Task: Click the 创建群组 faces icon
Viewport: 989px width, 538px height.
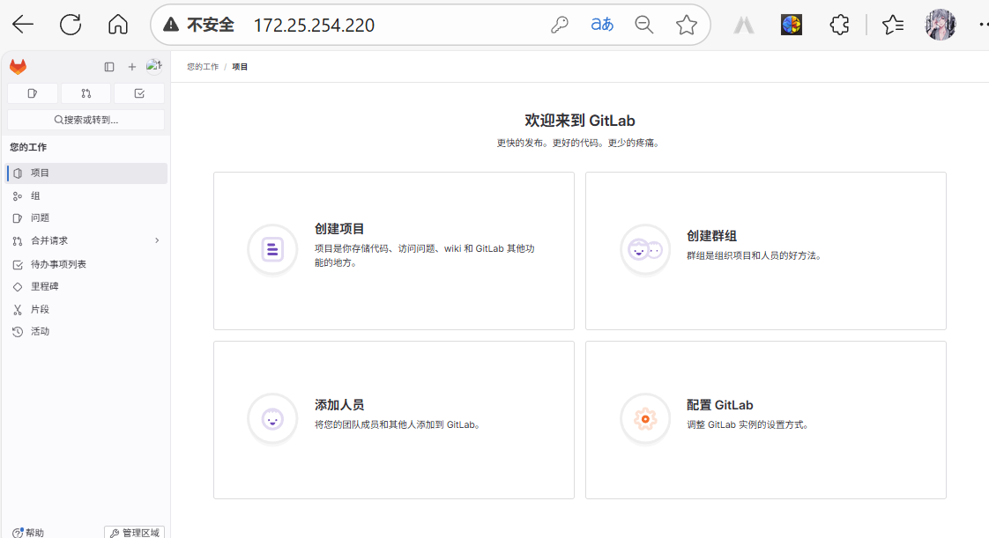Action: coord(644,250)
